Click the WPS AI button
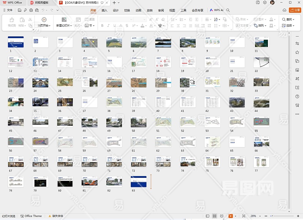303x220 pixels. 217,10
